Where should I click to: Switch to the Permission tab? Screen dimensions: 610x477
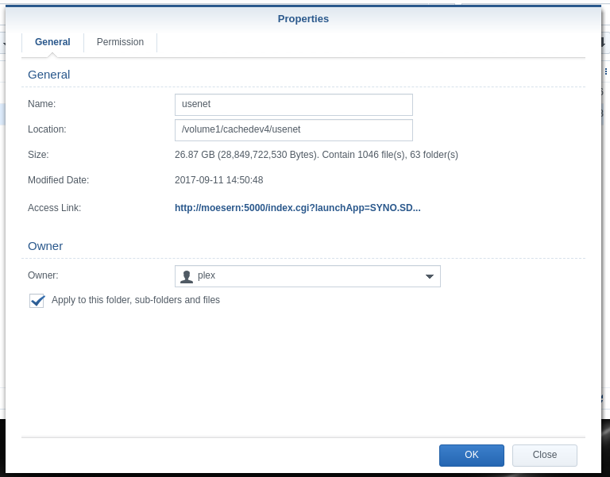[120, 42]
